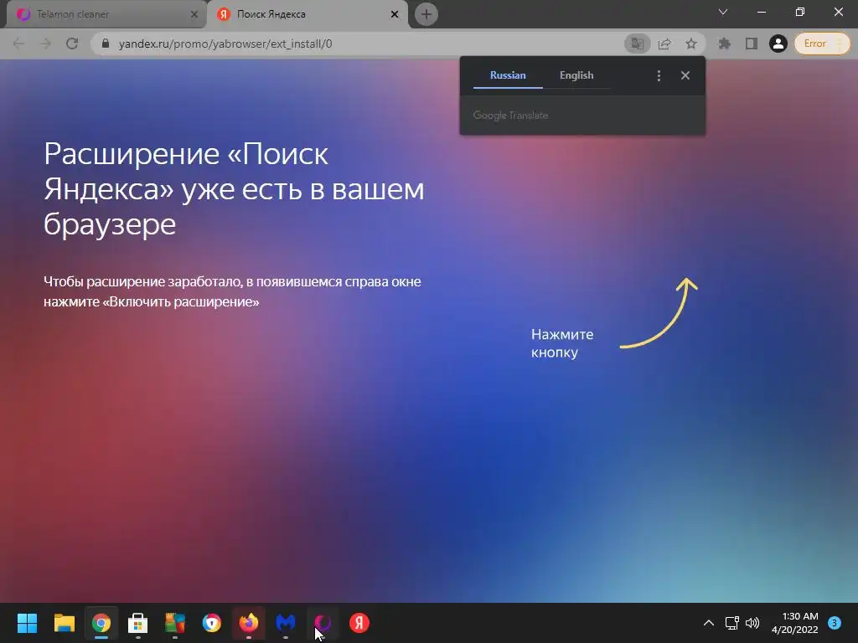Share this page icon
Image resolution: width=858 pixels, height=643 pixels.
click(x=664, y=44)
